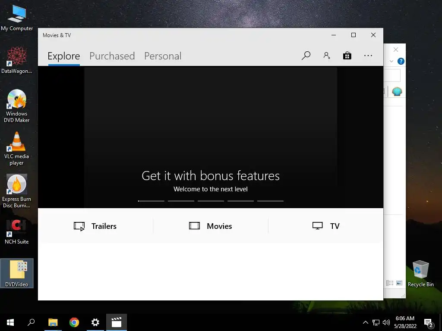
Task: Open taskbar search magnifier
Action: point(31,322)
